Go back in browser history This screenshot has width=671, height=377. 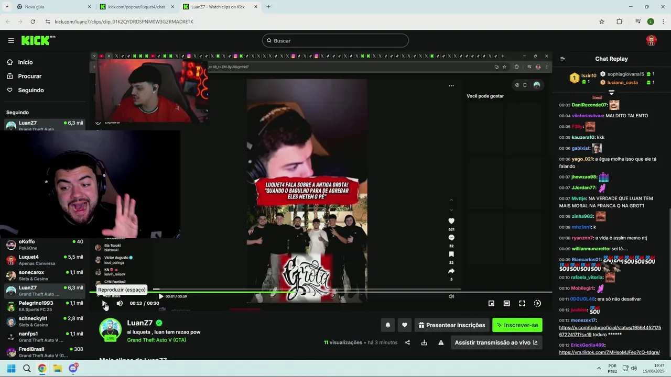(x=8, y=21)
